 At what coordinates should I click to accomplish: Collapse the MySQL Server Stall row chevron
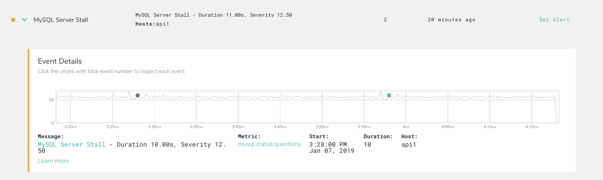(x=25, y=20)
